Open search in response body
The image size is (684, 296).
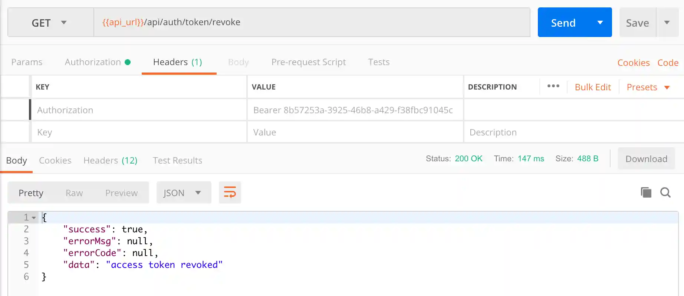(665, 192)
